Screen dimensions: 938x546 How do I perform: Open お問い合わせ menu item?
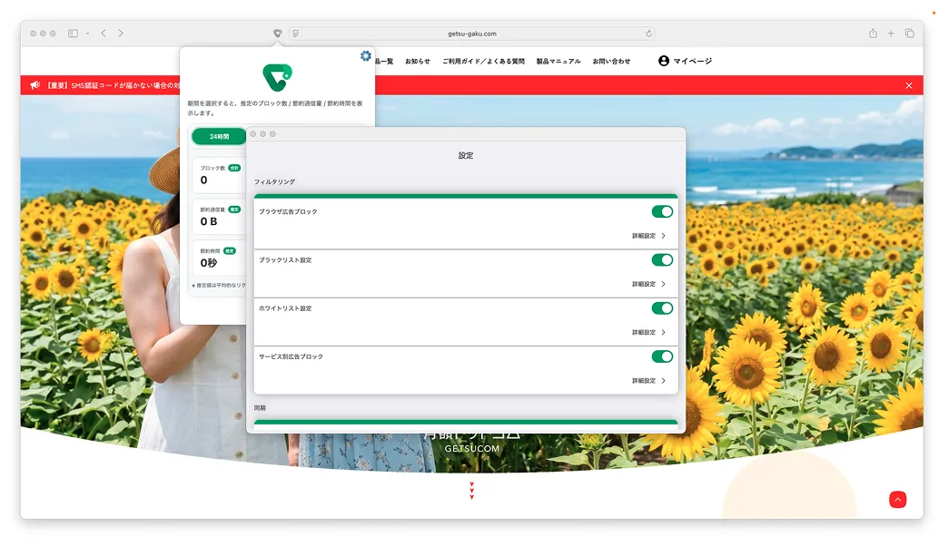coord(611,61)
